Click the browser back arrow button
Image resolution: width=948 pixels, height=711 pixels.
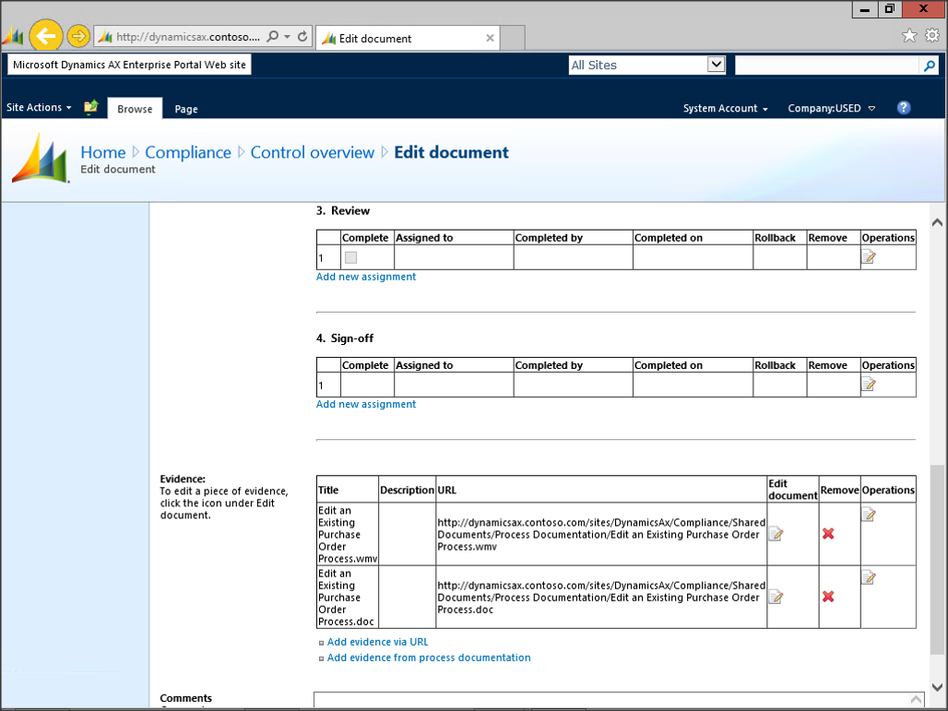[x=45, y=37]
